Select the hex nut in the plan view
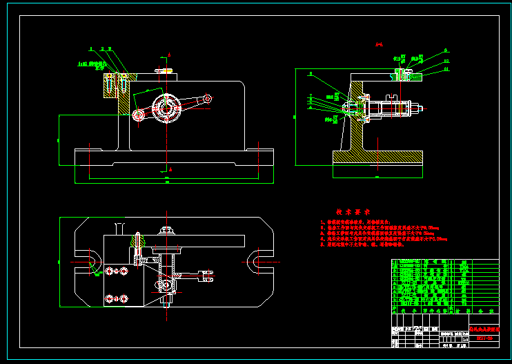This screenshot has height=364, width=512. (166, 231)
